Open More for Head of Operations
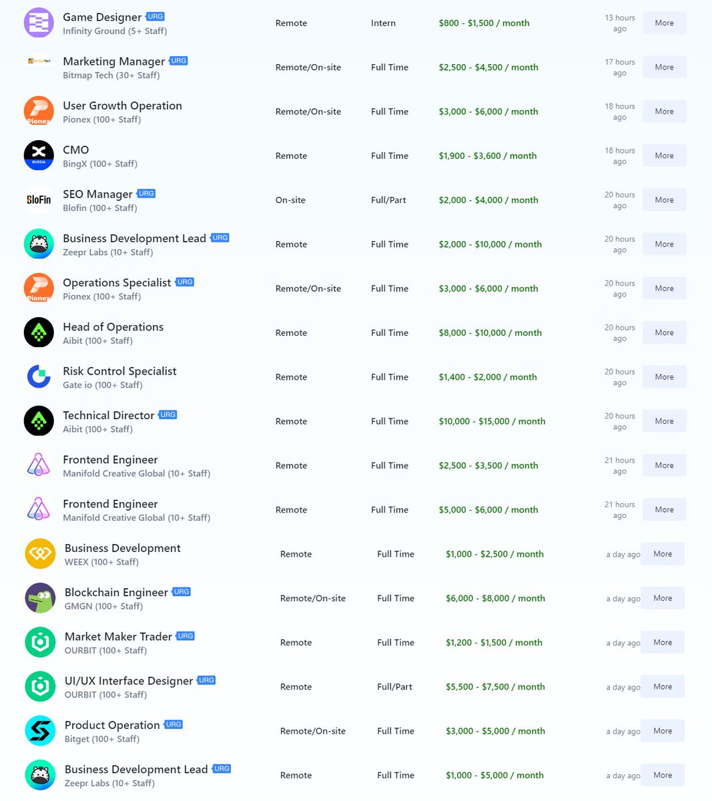The image size is (712, 801). [664, 332]
